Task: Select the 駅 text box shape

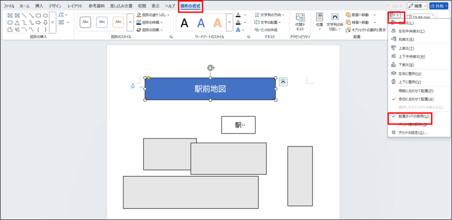Action: [x=238, y=125]
